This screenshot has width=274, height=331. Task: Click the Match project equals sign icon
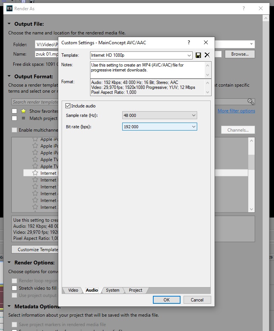click(x=23, y=118)
